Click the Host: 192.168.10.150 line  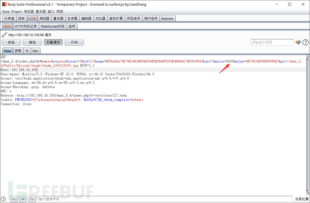19,70
